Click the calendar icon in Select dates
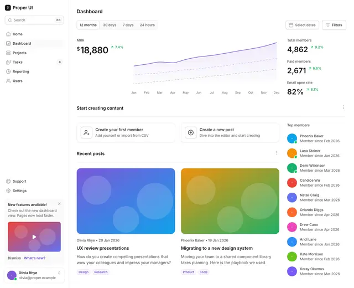 pos(291,25)
